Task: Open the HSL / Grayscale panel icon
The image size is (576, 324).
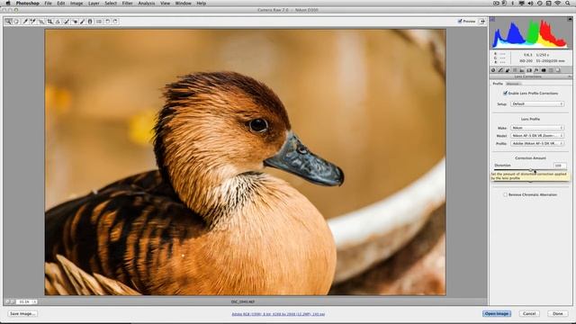Action: click(x=515, y=70)
